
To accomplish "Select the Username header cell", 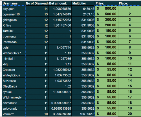I will coord(14,3).
